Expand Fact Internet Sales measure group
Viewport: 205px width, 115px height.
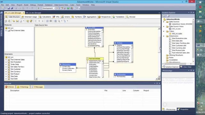tap(6, 30)
